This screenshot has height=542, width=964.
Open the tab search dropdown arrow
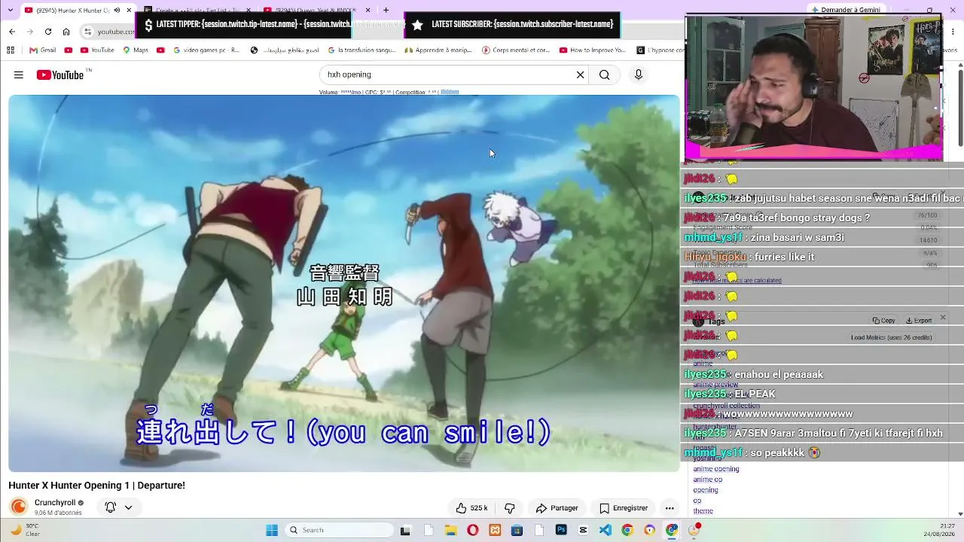tap(9, 11)
